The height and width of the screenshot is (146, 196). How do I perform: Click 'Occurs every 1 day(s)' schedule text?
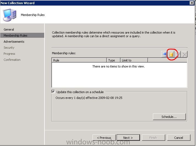[89, 98]
